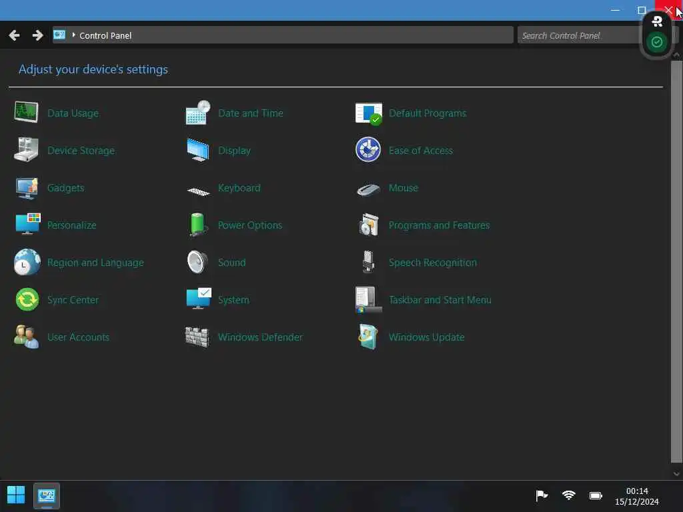This screenshot has height=512, width=683.
Task: Select the Default Programs link
Action: pyautogui.click(x=428, y=113)
